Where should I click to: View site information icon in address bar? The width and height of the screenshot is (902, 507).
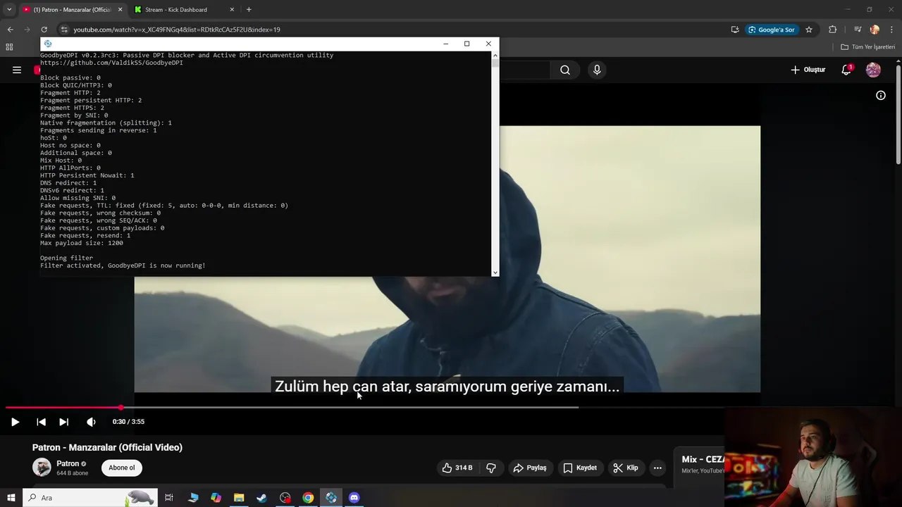point(64,30)
